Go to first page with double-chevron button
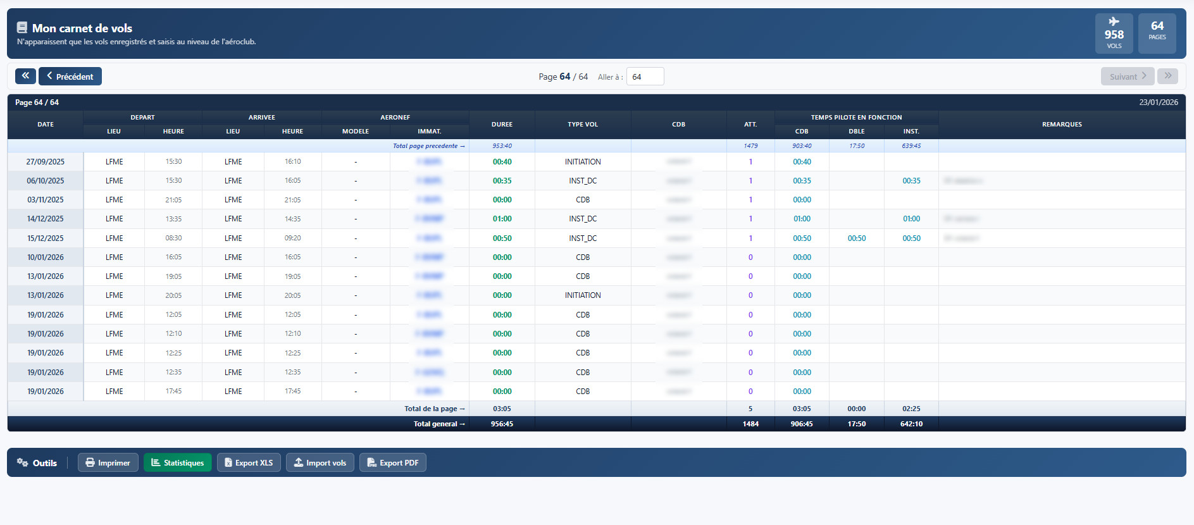Image resolution: width=1194 pixels, height=525 pixels. (x=25, y=76)
